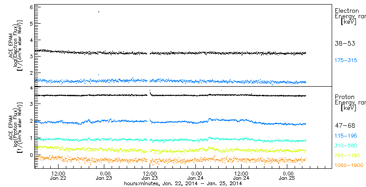
Task: Click the 12:00 Jan.22 time axis label
Action: click(58, 176)
